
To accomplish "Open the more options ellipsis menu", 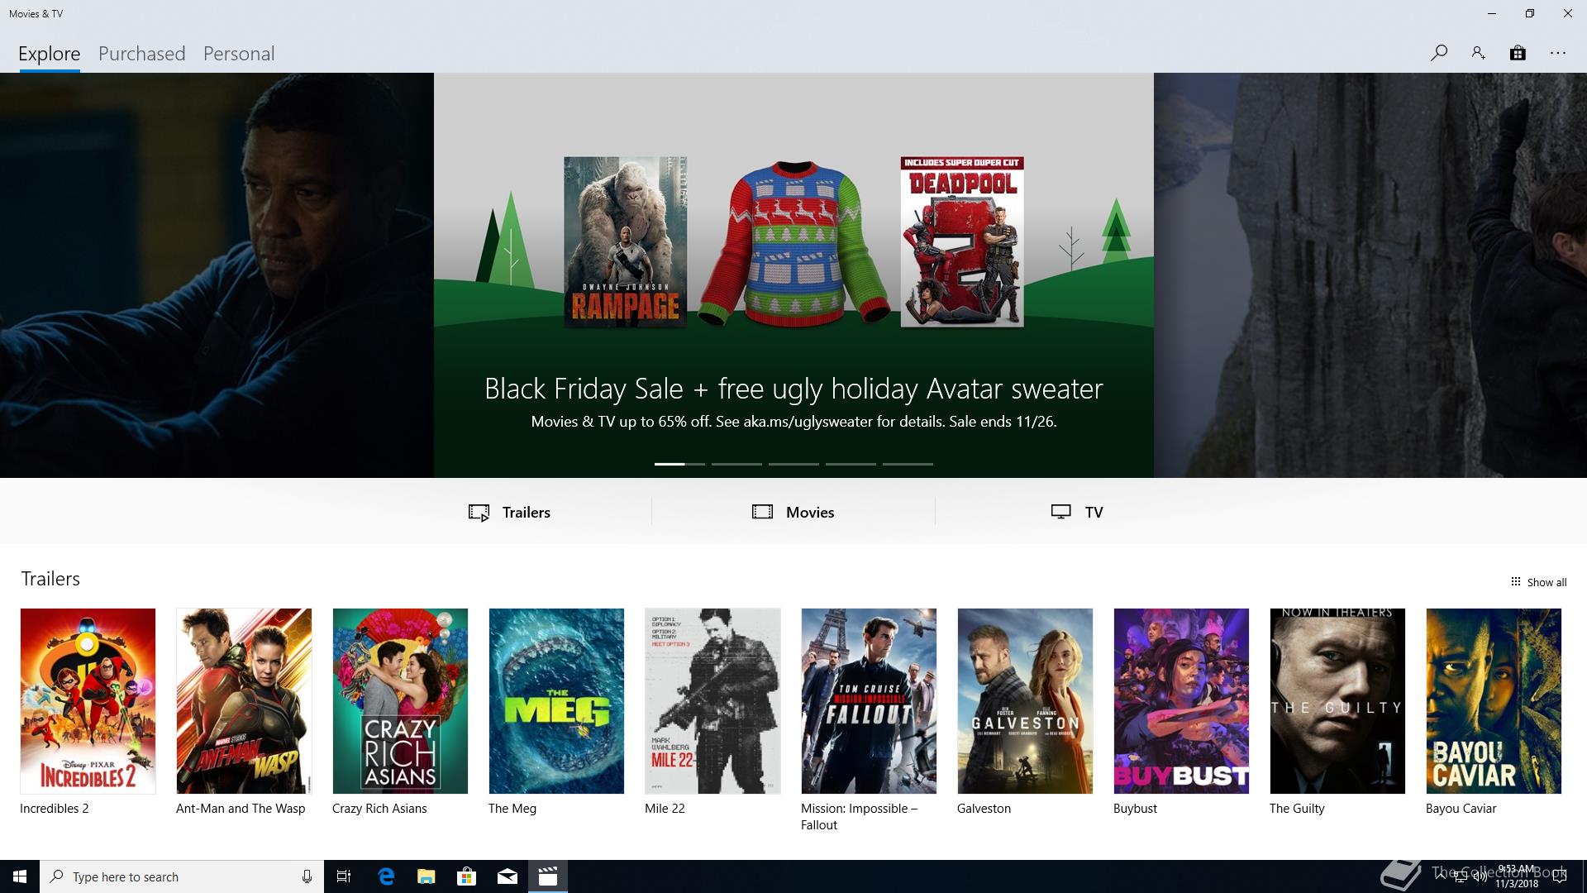I will pos(1558,53).
